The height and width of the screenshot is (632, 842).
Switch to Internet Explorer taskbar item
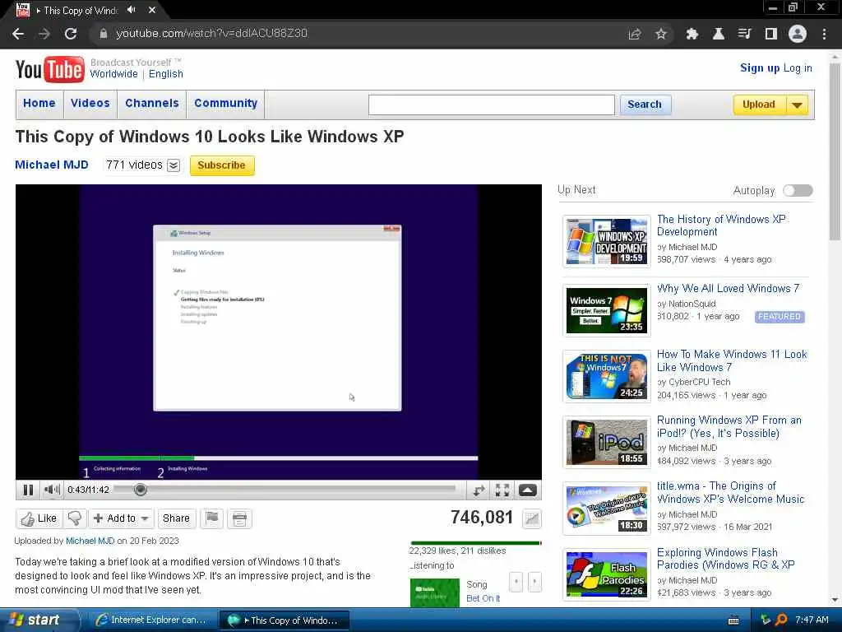point(151,620)
